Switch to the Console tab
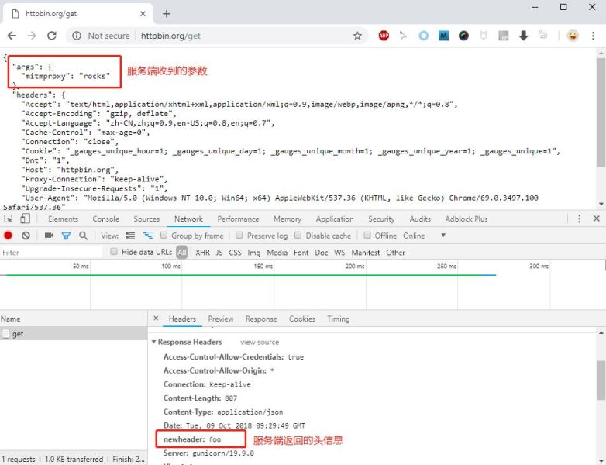This screenshot has height=465, width=606. tap(106, 219)
